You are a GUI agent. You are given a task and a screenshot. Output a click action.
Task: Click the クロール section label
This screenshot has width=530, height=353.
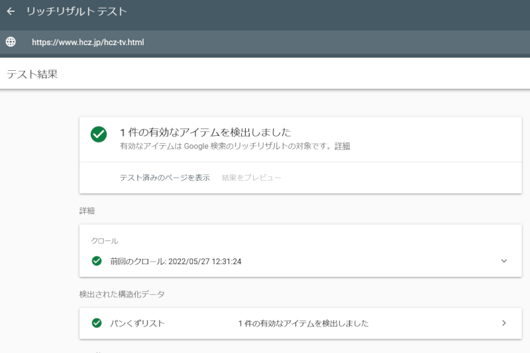coord(105,241)
